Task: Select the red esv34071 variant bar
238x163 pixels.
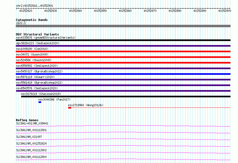Action: click(123, 57)
